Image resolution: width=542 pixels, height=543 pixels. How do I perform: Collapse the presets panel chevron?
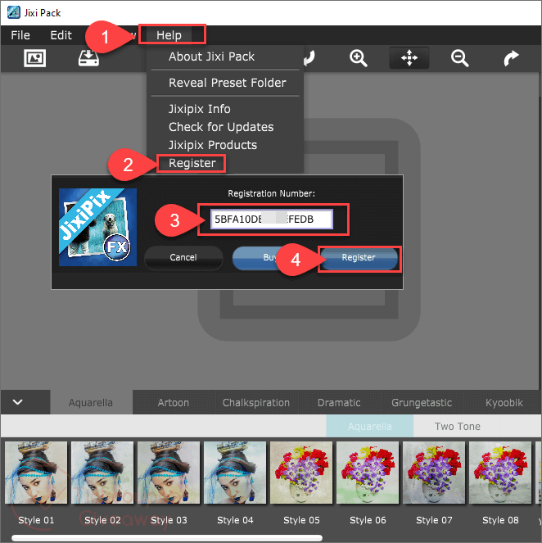click(x=18, y=401)
